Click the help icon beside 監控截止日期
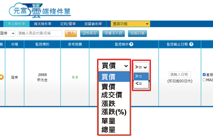This screenshot has height=136, width=213. 191,44
